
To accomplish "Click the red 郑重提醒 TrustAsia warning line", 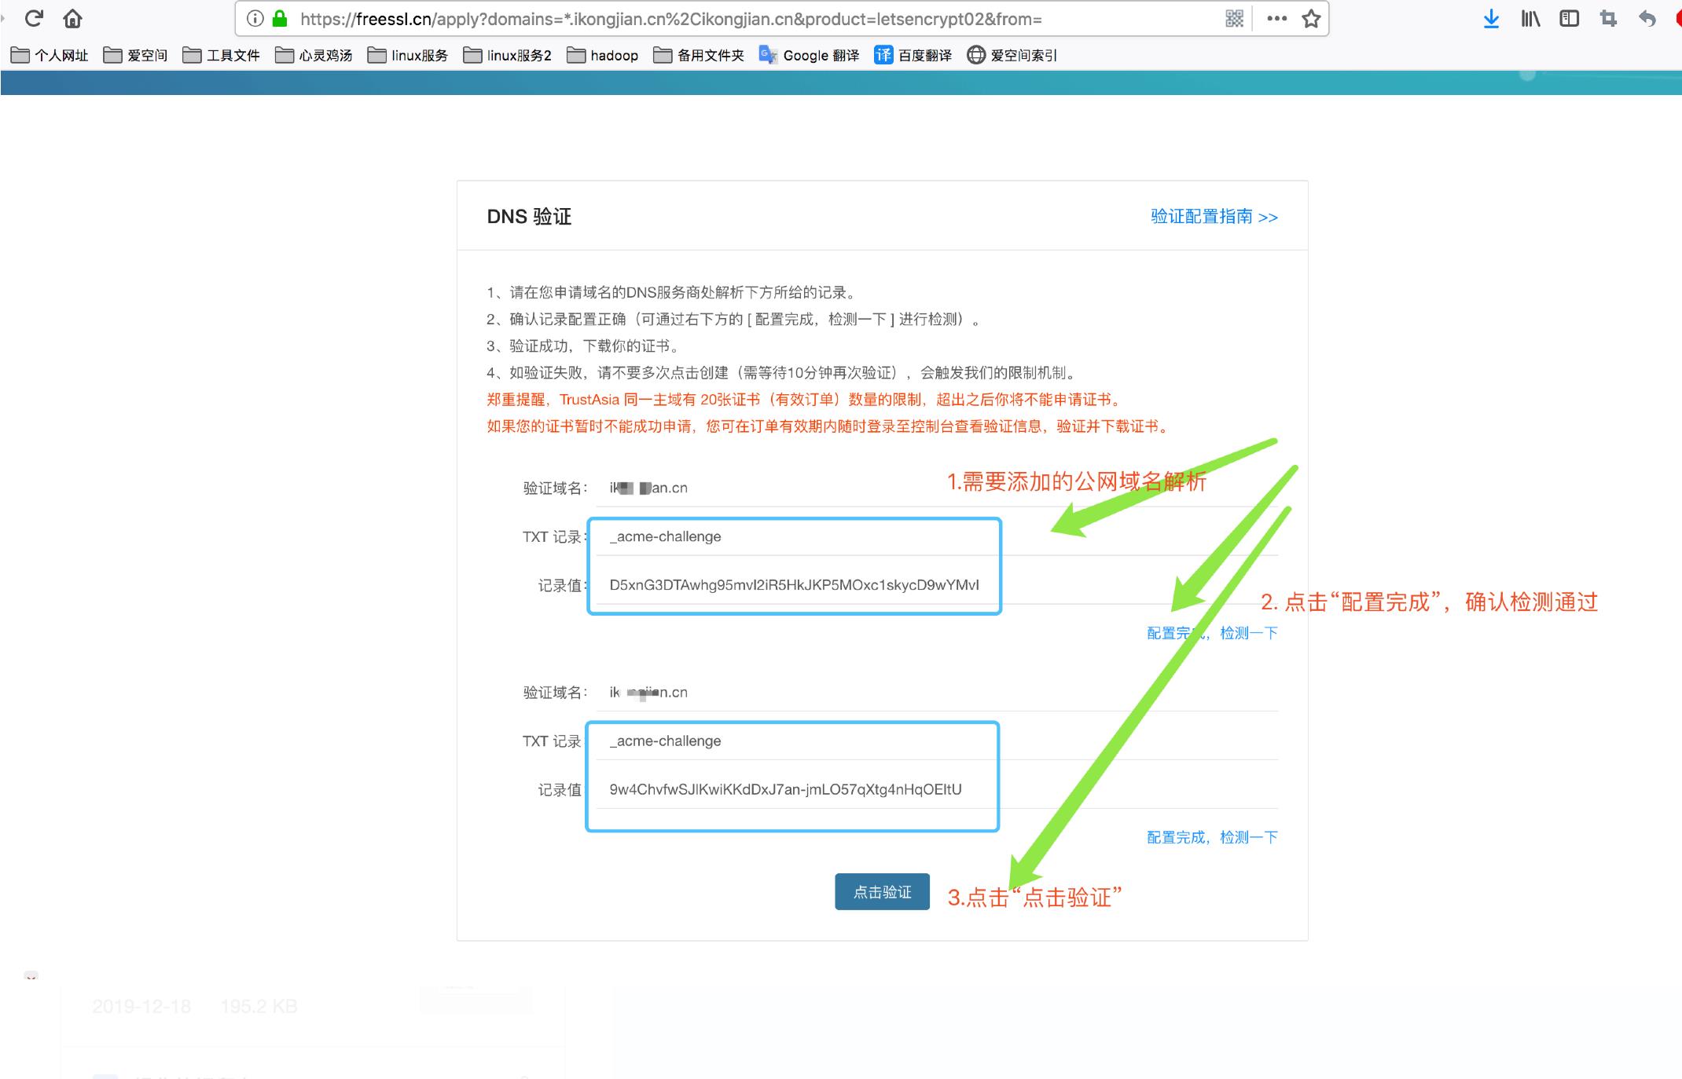I will point(804,400).
